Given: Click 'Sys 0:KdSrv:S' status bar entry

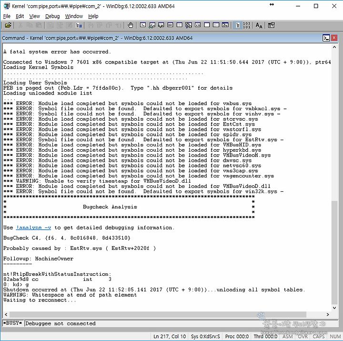Looking at the screenshot, I should [x=205, y=336].
